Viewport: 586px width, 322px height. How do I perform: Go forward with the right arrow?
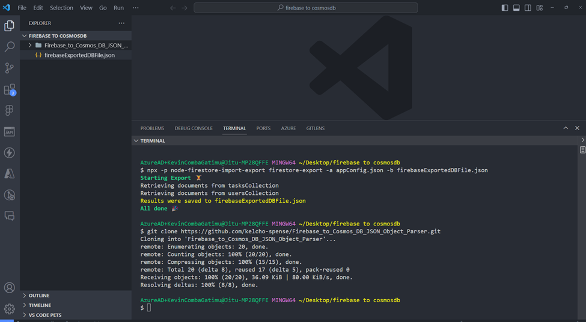[185, 8]
